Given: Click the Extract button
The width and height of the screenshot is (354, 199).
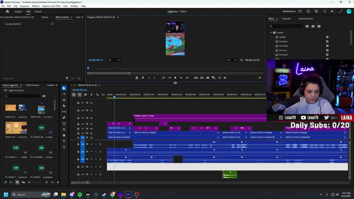Looking at the screenshot, I should (202, 78).
